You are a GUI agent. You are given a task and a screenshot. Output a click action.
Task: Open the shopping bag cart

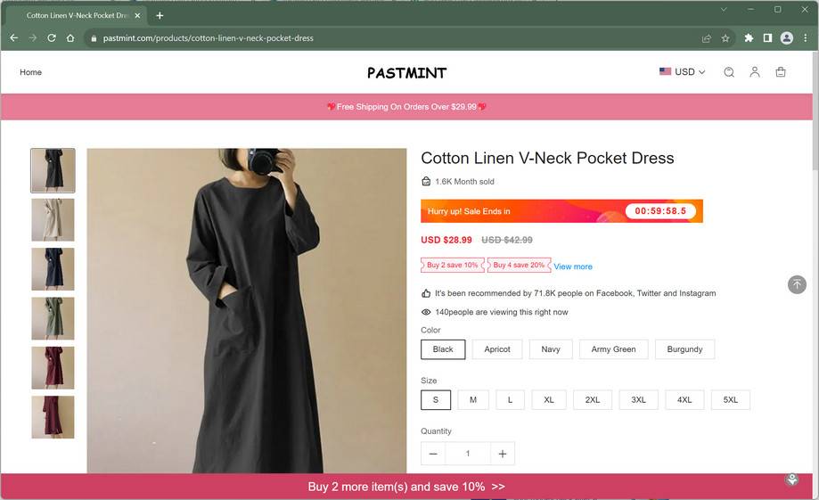[781, 72]
